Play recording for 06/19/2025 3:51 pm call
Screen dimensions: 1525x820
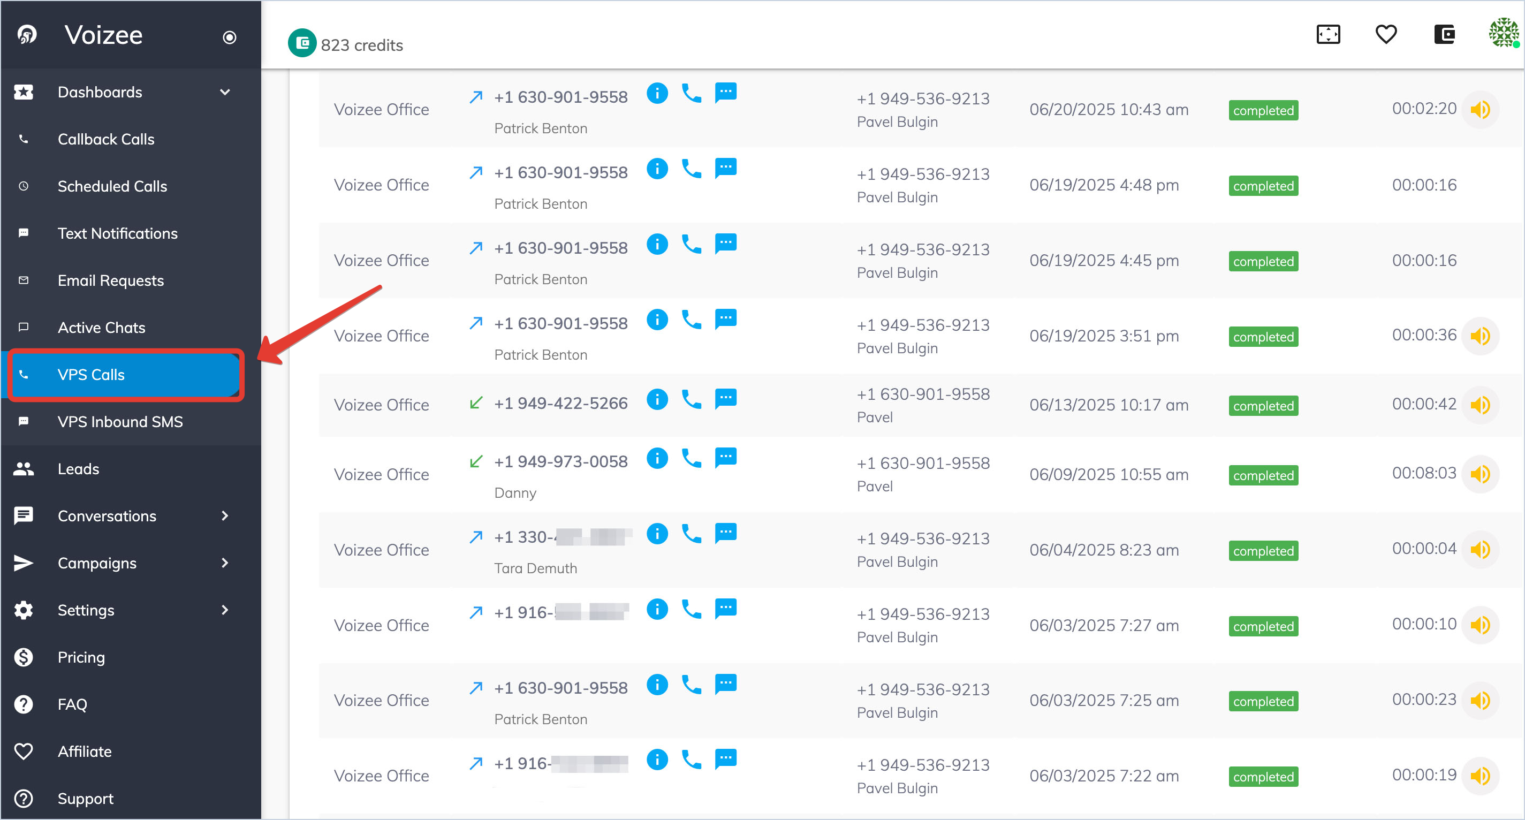(1480, 336)
